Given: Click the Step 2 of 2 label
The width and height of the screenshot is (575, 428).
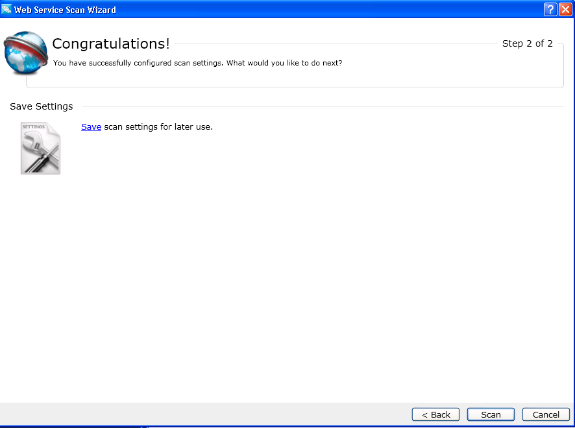Looking at the screenshot, I should [x=528, y=43].
